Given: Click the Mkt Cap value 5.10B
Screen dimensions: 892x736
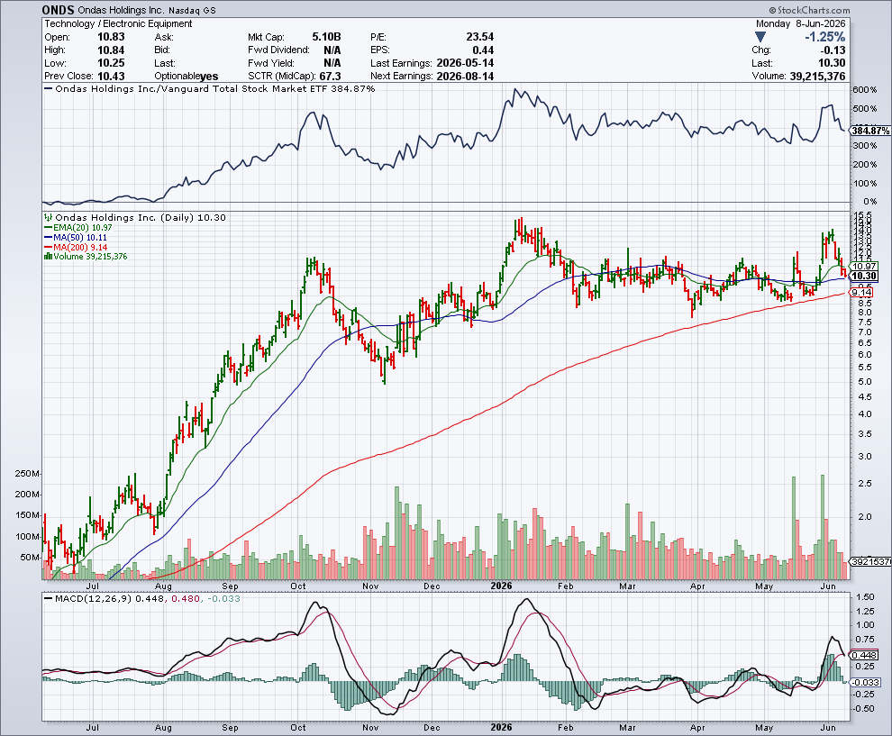Looking at the screenshot, I should (326, 36).
